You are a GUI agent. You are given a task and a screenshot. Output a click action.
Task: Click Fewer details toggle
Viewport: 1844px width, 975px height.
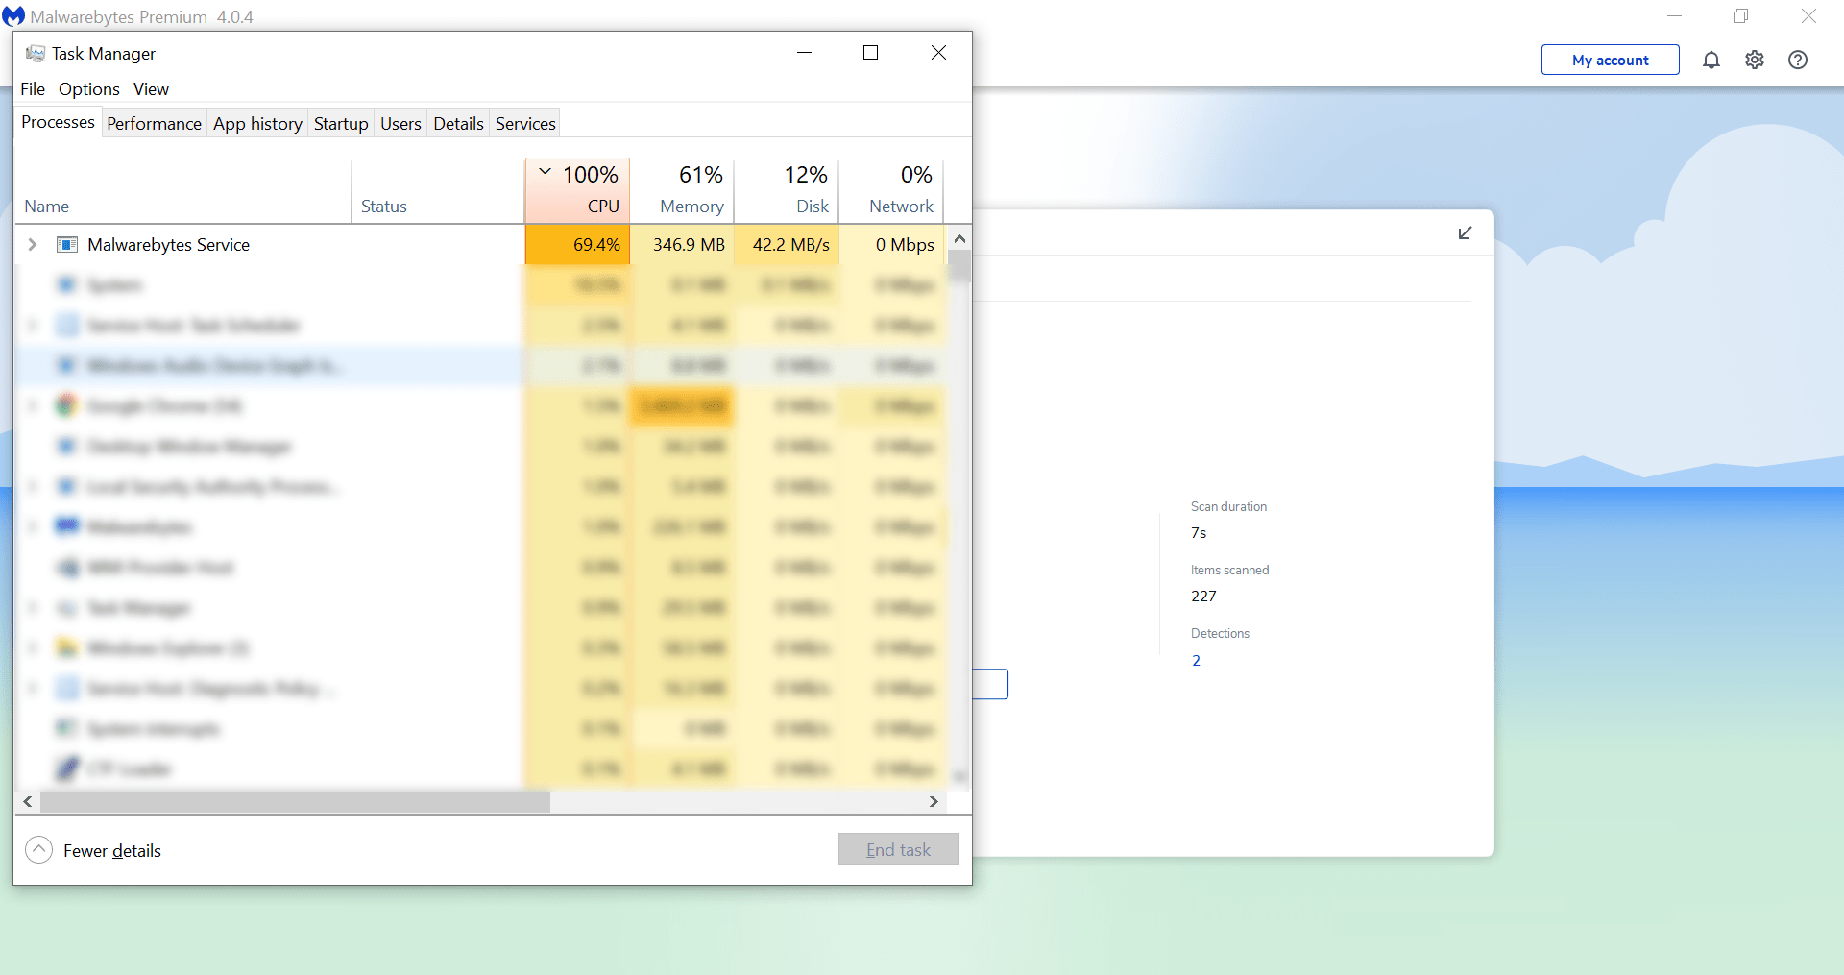[93, 850]
